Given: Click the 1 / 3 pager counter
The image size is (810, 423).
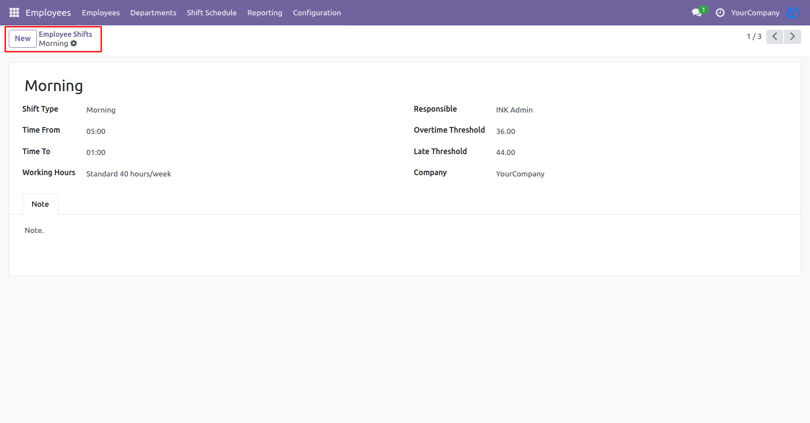Looking at the screenshot, I should click(x=754, y=36).
